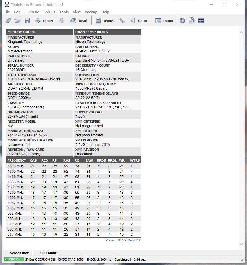Switch to the SPD Audit tab
247x265 pixels.
[x=48, y=253]
